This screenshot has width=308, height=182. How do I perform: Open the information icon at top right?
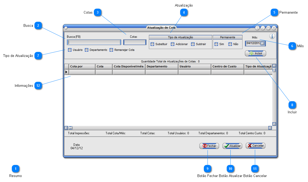272,36
